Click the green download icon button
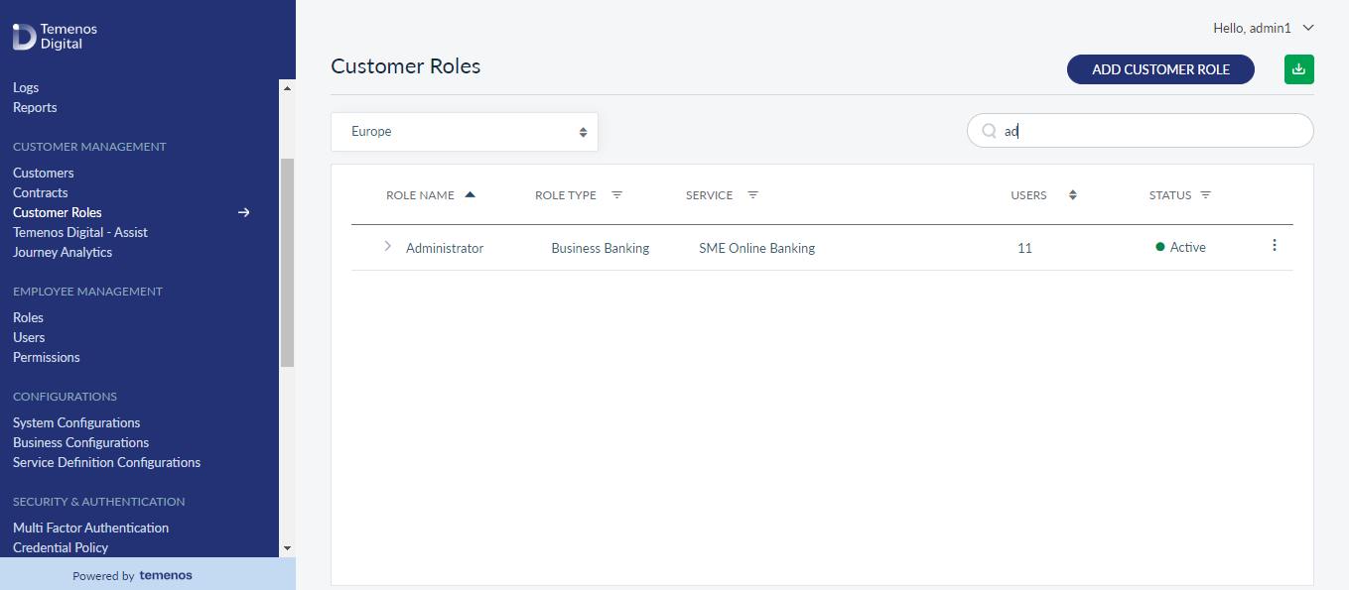This screenshot has width=1349, height=590. tap(1298, 69)
